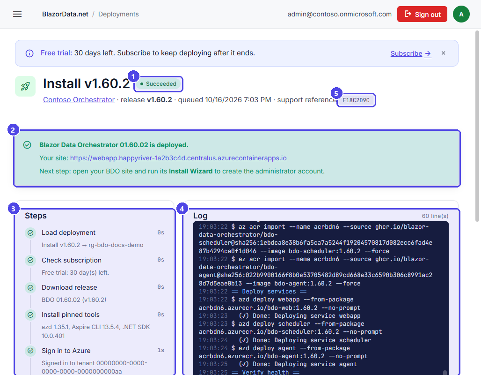Select the 'Load deployment' step title
The image size is (481, 375).
pyautogui.click(x=68, y=232)
